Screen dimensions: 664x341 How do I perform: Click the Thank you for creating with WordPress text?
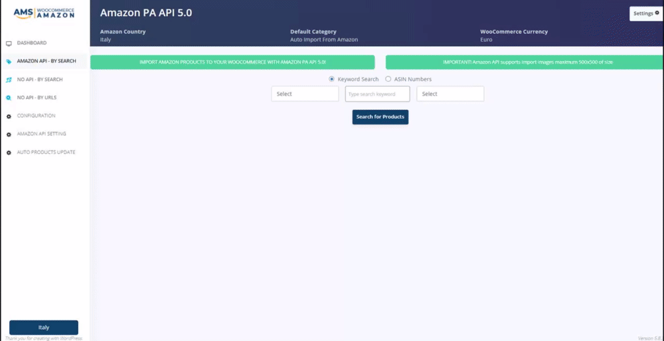pos(44,338)
